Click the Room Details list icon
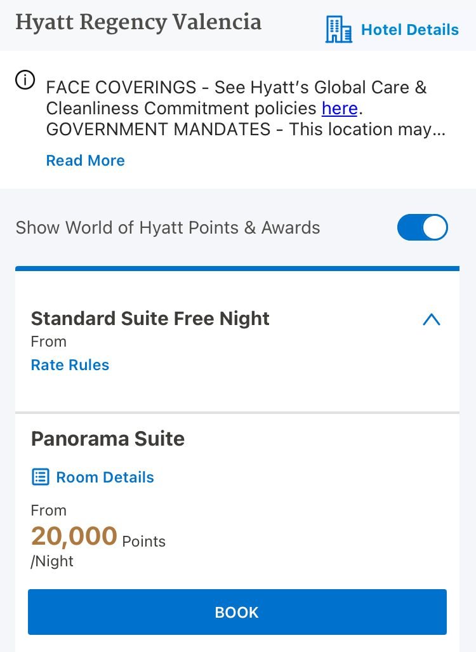This screenshot has width=476, height=652. coord(41,477)
